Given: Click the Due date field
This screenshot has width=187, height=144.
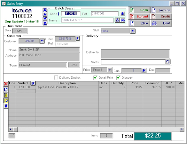Looking at the screenshot, I should [x=163, y=70].
